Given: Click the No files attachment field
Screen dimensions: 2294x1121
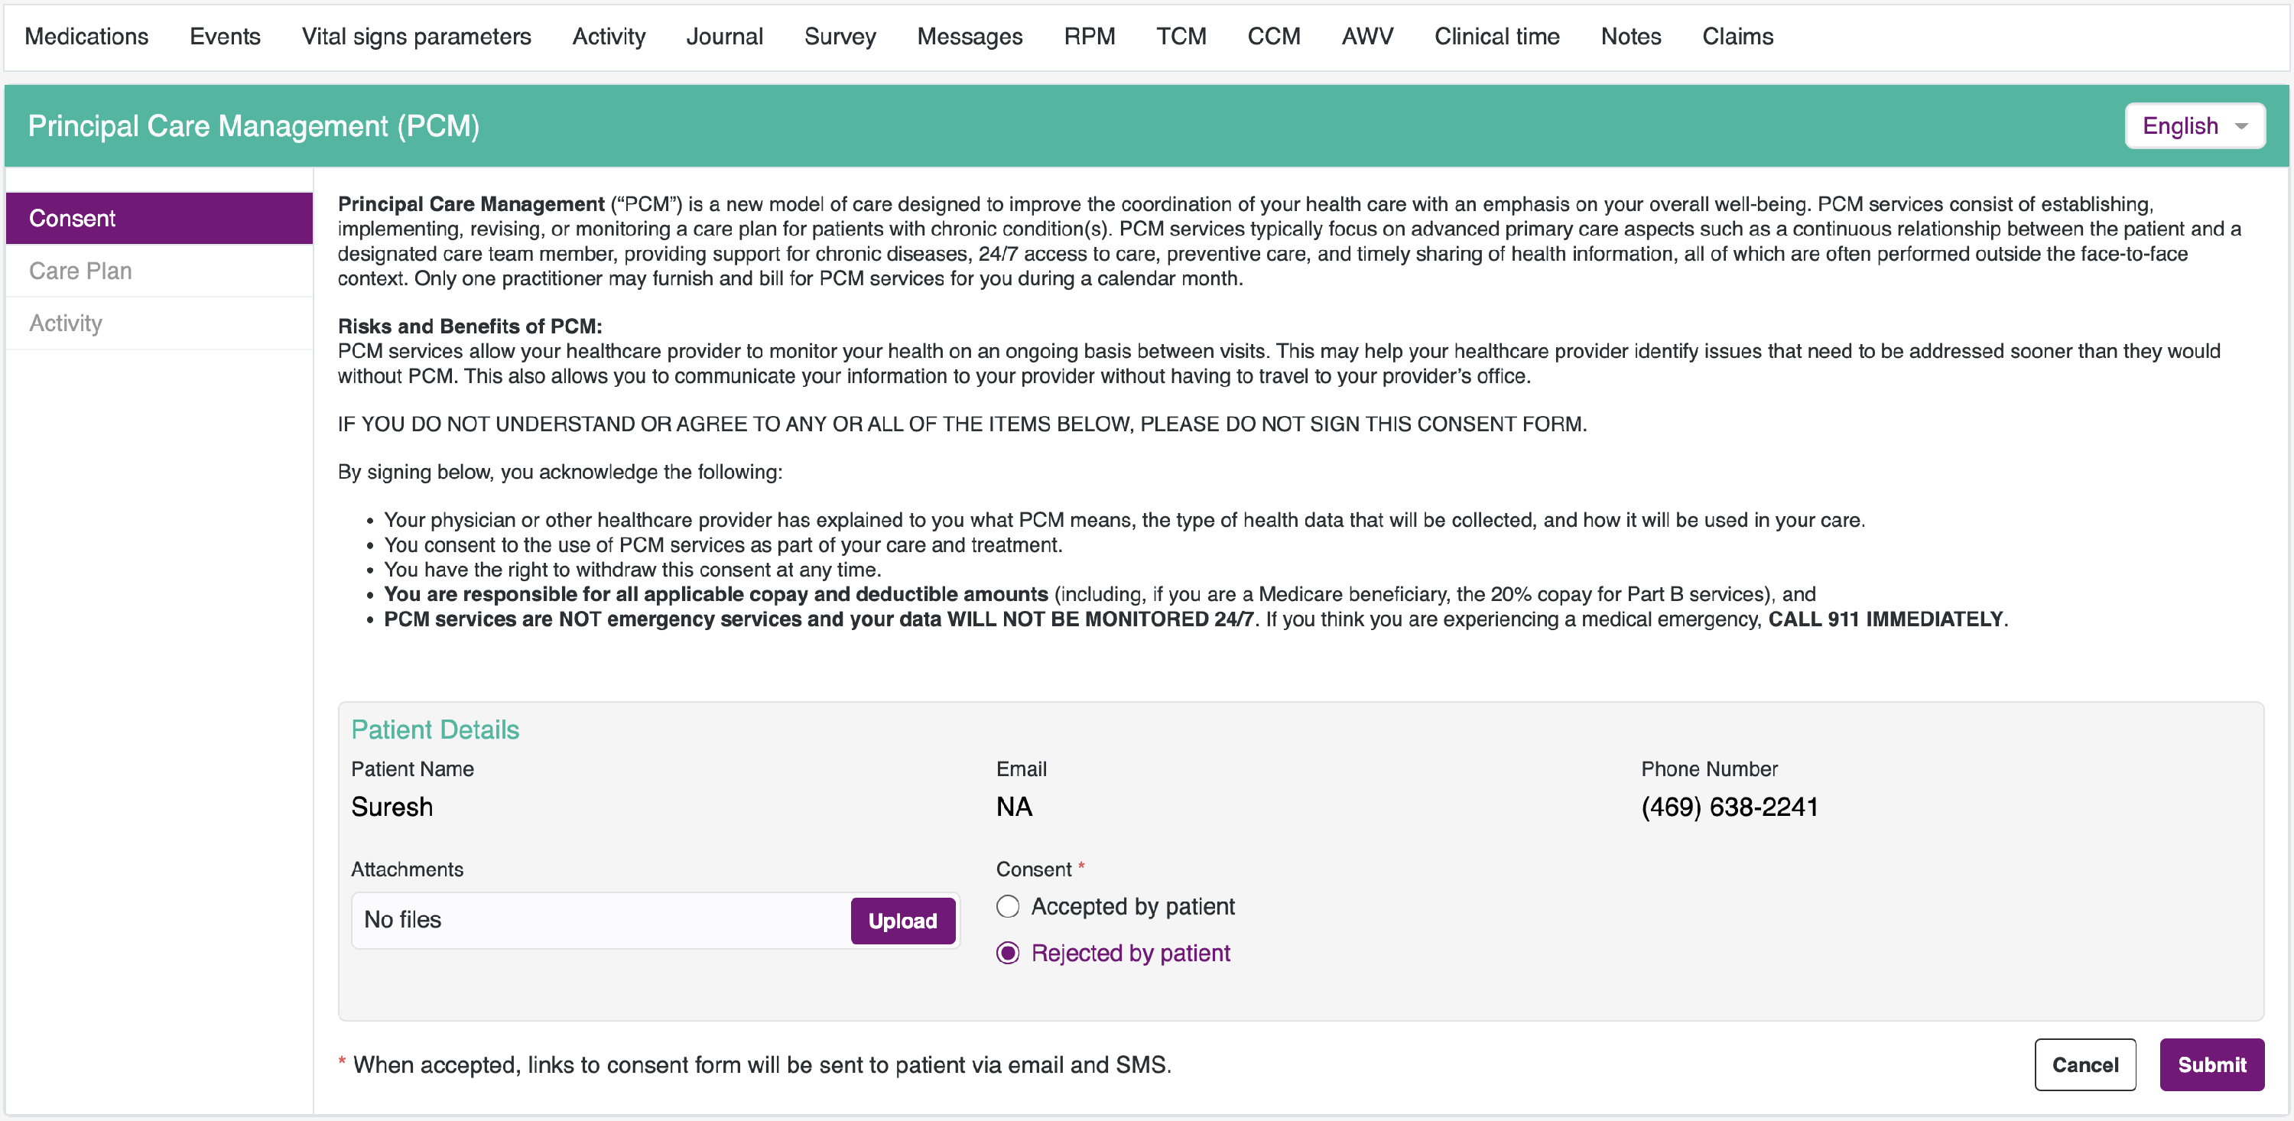Looking at the screenshot, I should click(x=596, y=920).
